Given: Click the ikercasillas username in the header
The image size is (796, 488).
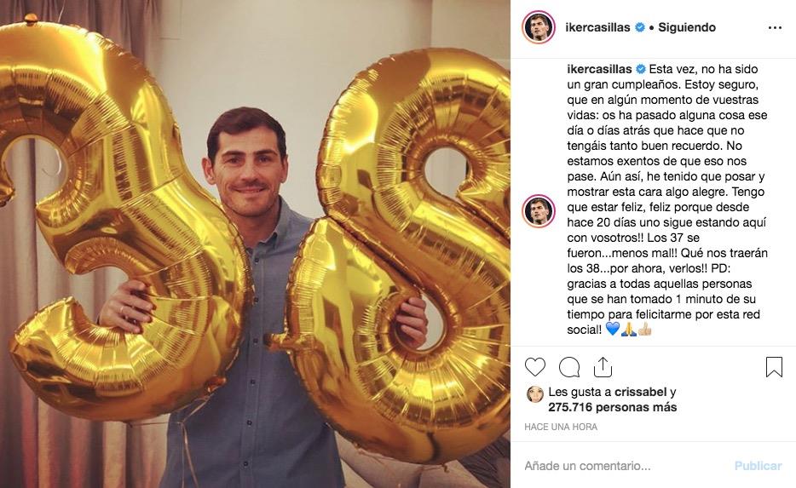Looking at the screenshot, I should [597, 27].
